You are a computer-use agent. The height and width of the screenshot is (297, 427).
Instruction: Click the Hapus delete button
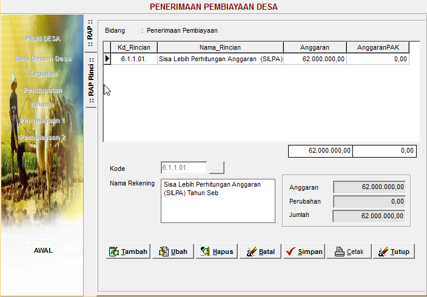pos(216,252)
